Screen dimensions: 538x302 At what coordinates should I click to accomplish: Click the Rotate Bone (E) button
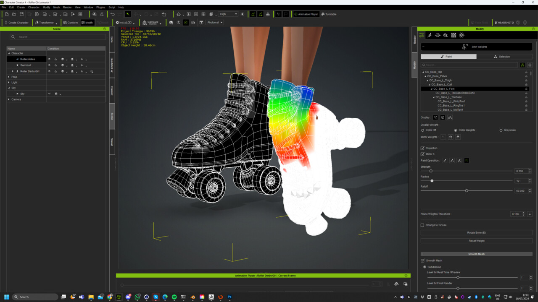pos(477,232)
